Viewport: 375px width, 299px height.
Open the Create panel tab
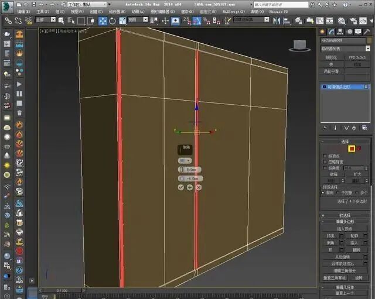pyautogui.click(x=322, y=32)
